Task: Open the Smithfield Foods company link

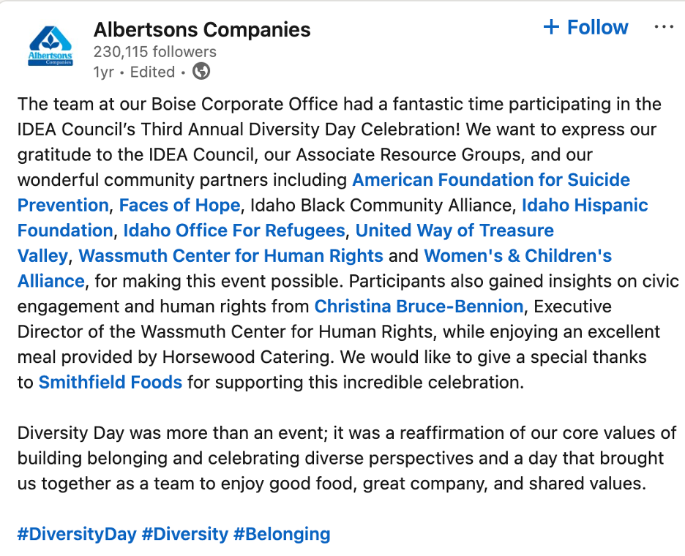Action: click(x=110, y=383)
